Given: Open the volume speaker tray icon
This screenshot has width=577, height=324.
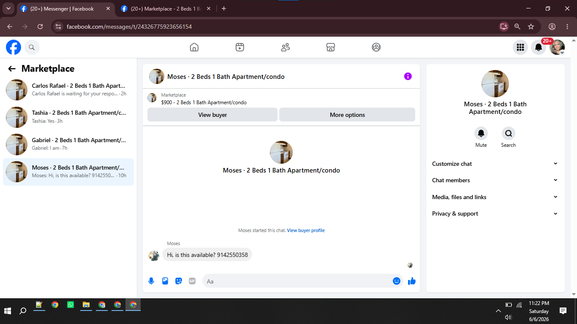Looking at the screenshot, I should click(x=508, y=317).
